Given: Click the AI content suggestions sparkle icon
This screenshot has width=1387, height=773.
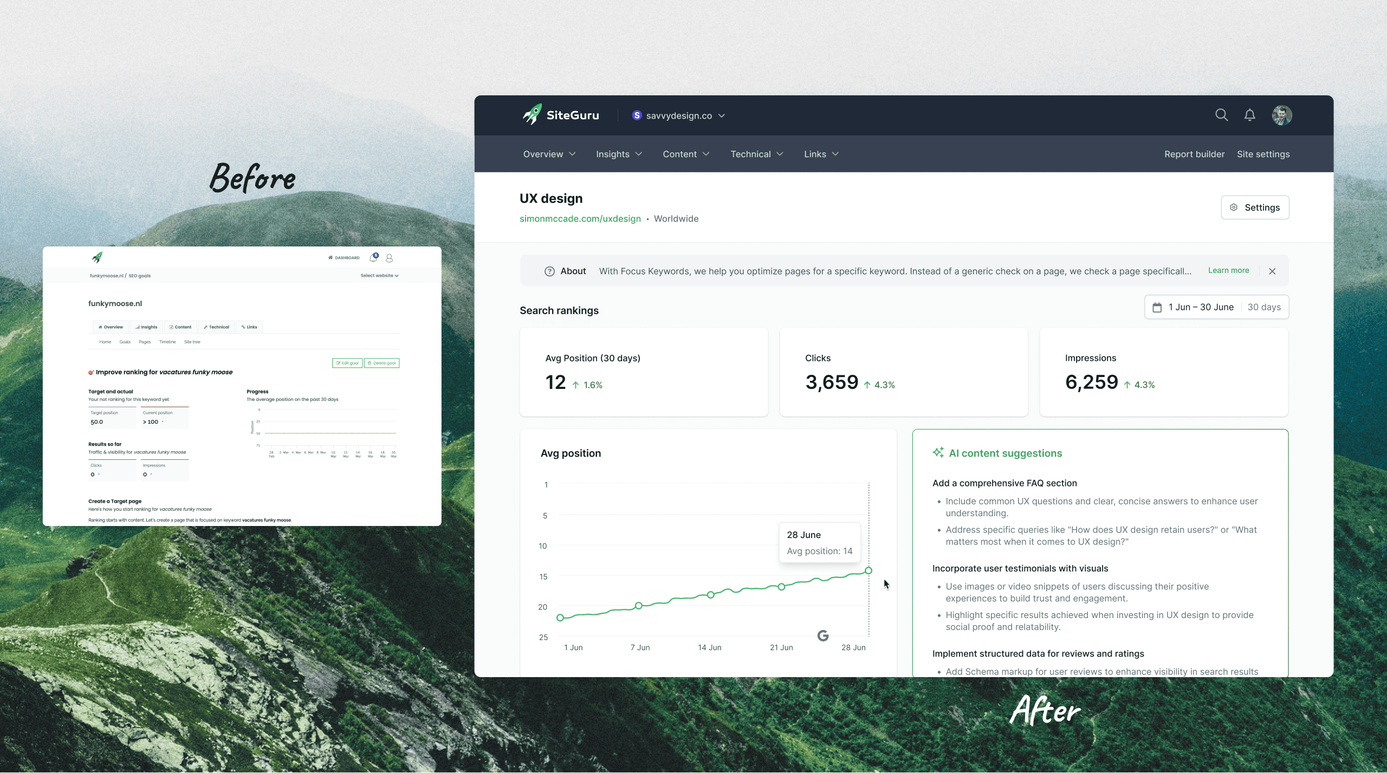Looking at the screenshot, I should pos(938,452).
